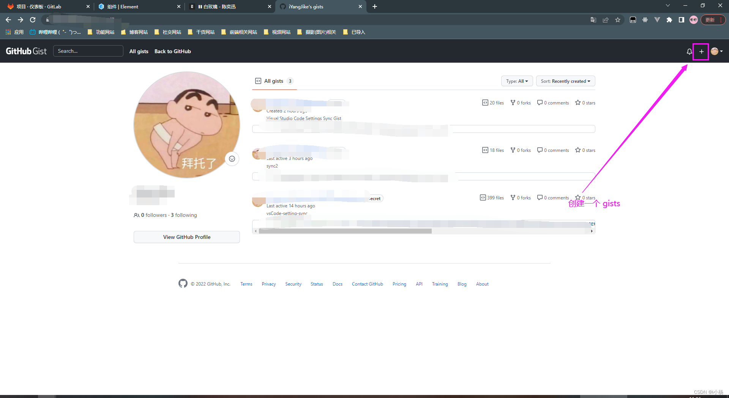Open a new browser tab

(x=374, y=6)
